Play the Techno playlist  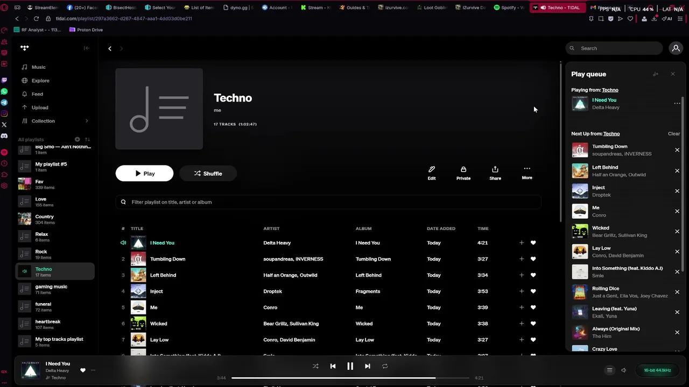point(144,174)
